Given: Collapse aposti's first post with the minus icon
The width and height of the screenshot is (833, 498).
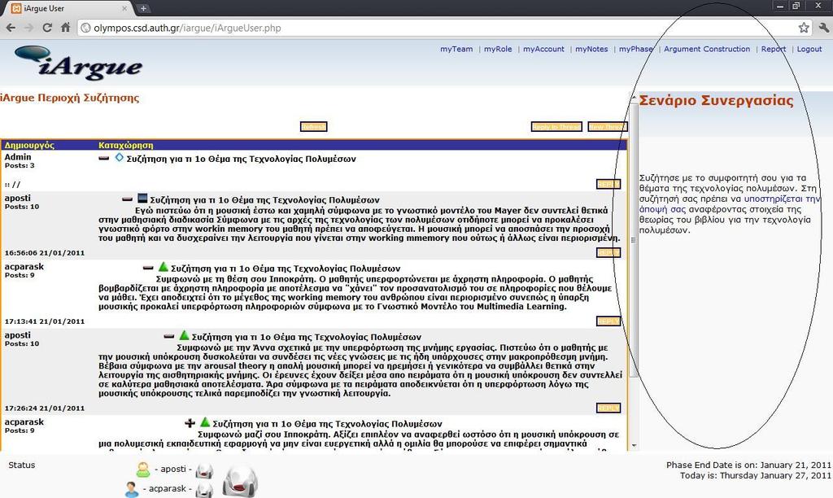Looking at the screenshot, I should click(127, 199).
